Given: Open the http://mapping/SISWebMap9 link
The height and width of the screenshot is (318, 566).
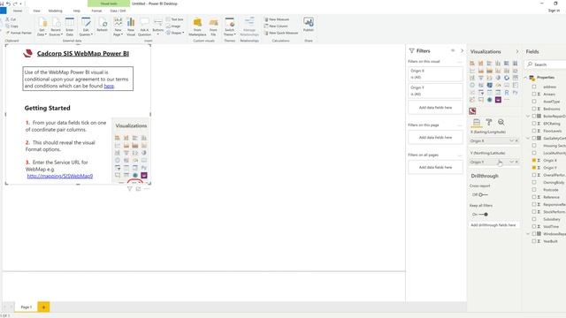Looking at the screenshot, I should [60, 176].
